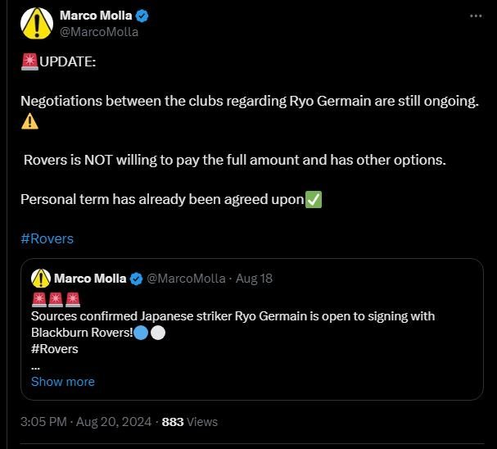This screenshot has height=449, width=497.
Task: Open the #Rovers hashtag inside the quoted tweet
Action: (x=54, y=349)
